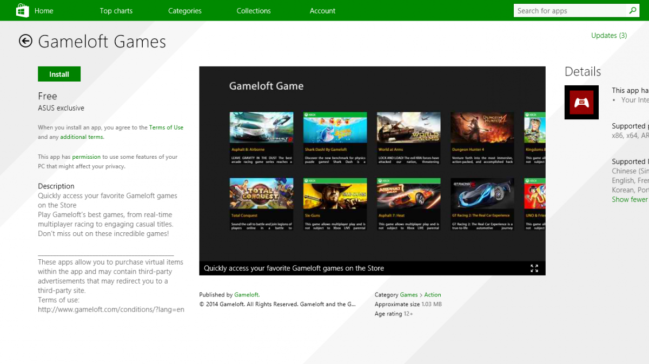The height and width of the screenshot is (364, 649).
Task: Select Six-Guns thumbnail
Action: point(335,193)
